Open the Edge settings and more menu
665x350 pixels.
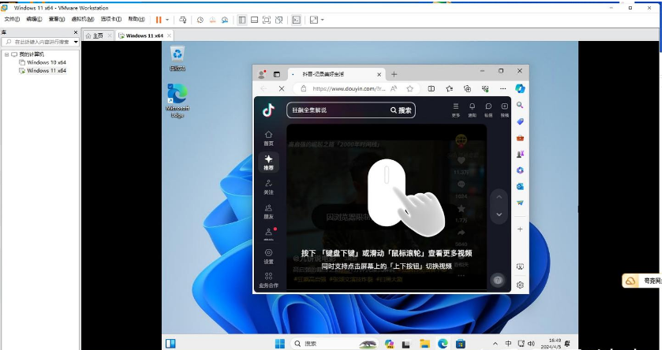[502, 88]
